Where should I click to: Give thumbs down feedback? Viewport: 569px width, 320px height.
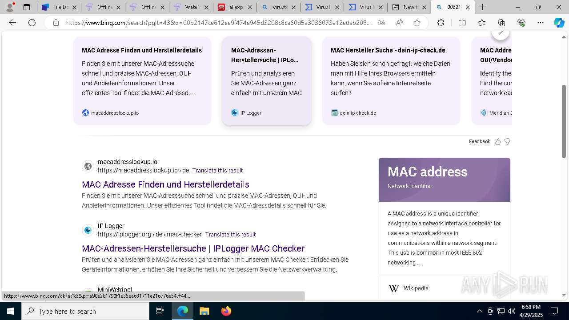pyautogui.click(x=507, y=141)
